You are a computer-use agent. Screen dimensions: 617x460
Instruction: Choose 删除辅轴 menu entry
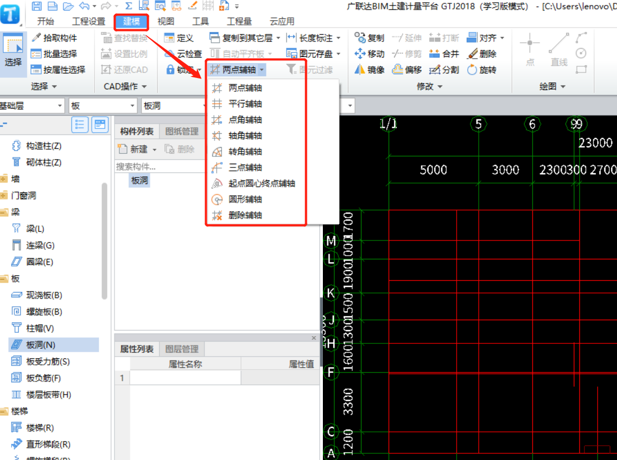[245, 215]
